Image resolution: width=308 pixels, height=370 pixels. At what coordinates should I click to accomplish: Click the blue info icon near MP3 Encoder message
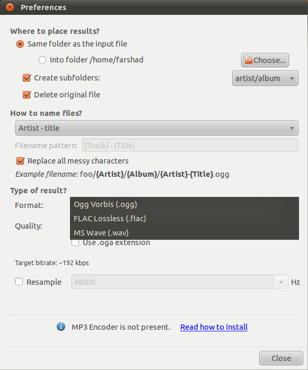61,327
